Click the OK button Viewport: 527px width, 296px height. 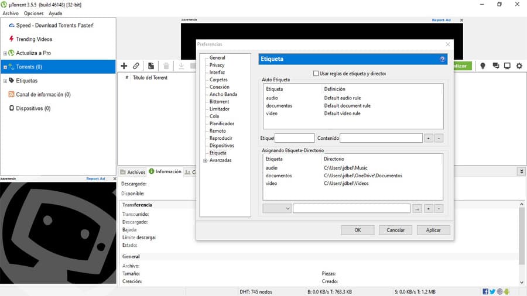point(358,230)
